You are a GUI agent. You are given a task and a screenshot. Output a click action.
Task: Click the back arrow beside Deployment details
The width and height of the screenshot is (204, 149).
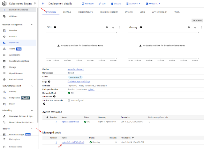click(x=43, y=4)
